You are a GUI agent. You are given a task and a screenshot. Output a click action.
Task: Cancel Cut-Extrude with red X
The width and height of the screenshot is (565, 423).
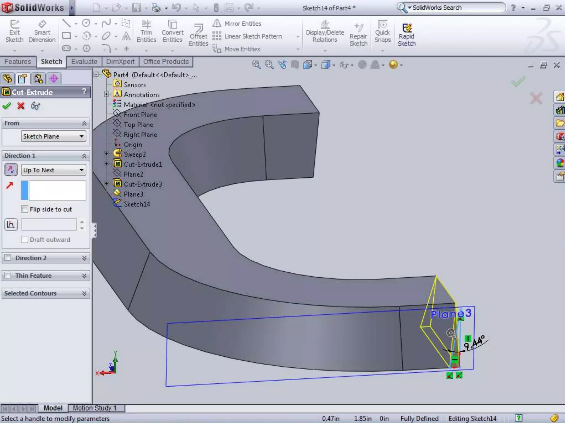point(21,106)
